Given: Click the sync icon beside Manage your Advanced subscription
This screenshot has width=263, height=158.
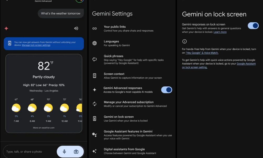Looking at the screenshot, I should click(x=95, y=104).
